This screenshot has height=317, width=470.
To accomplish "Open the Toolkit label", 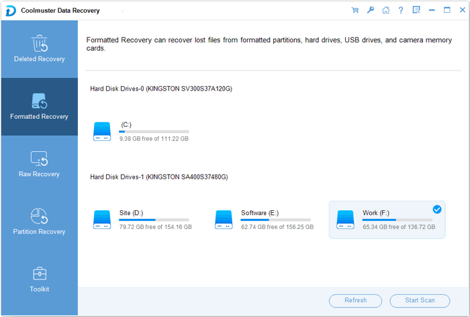I will 39,289.
